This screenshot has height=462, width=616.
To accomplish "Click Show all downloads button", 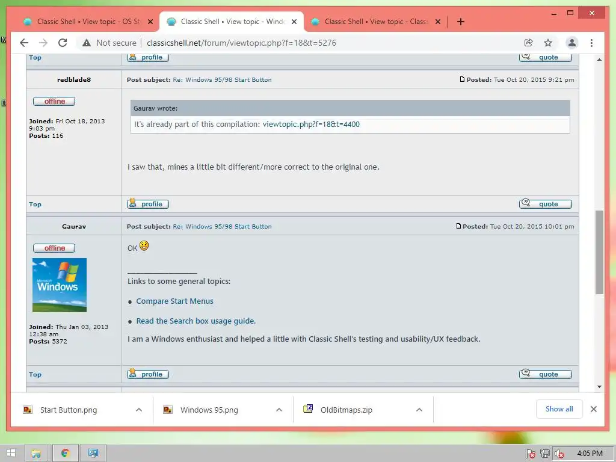I will [x=559, y=409].
